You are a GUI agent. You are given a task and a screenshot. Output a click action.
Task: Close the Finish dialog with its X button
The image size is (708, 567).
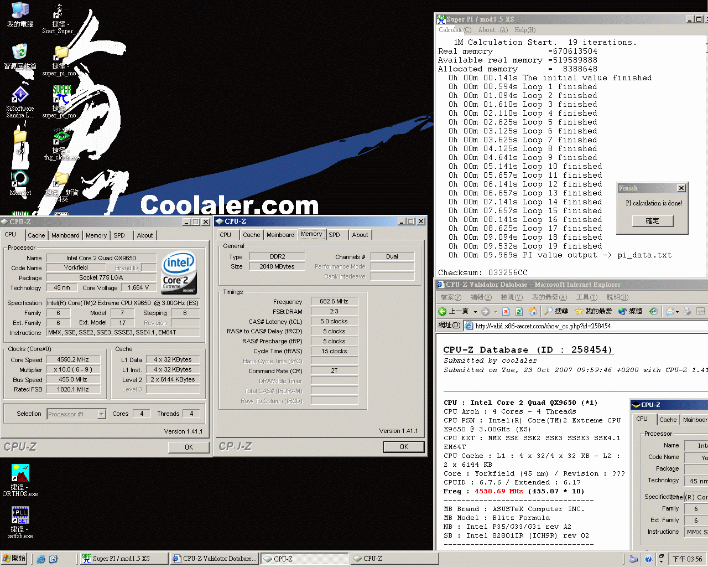coord(681,188)
